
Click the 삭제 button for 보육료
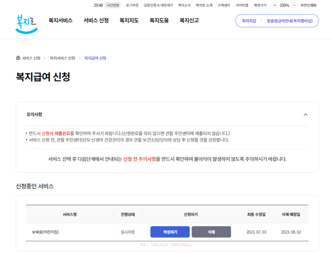click(x=211, y=232)
